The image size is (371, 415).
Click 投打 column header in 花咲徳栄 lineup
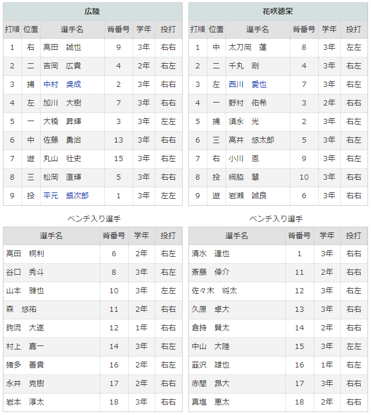coord(354,29)
